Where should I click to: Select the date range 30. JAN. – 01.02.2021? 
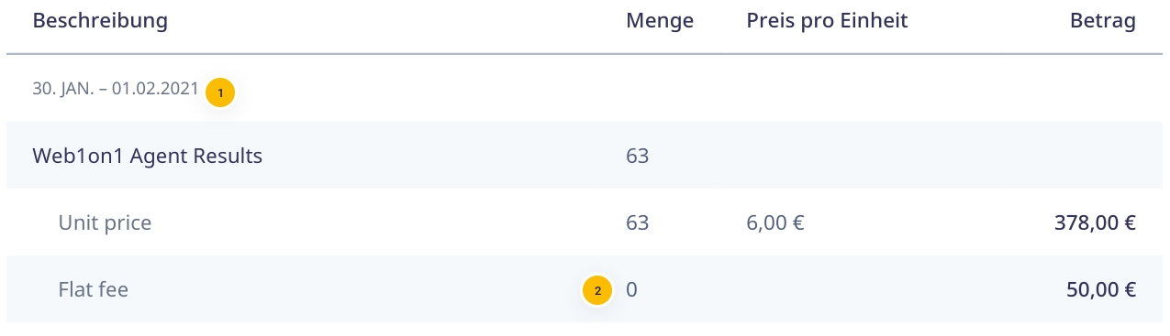pyautogui.click(x=116, y=89)
